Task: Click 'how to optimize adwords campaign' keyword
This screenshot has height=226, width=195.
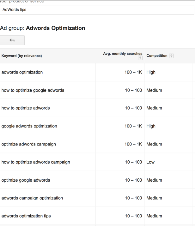Action: (x=36, y=162)
